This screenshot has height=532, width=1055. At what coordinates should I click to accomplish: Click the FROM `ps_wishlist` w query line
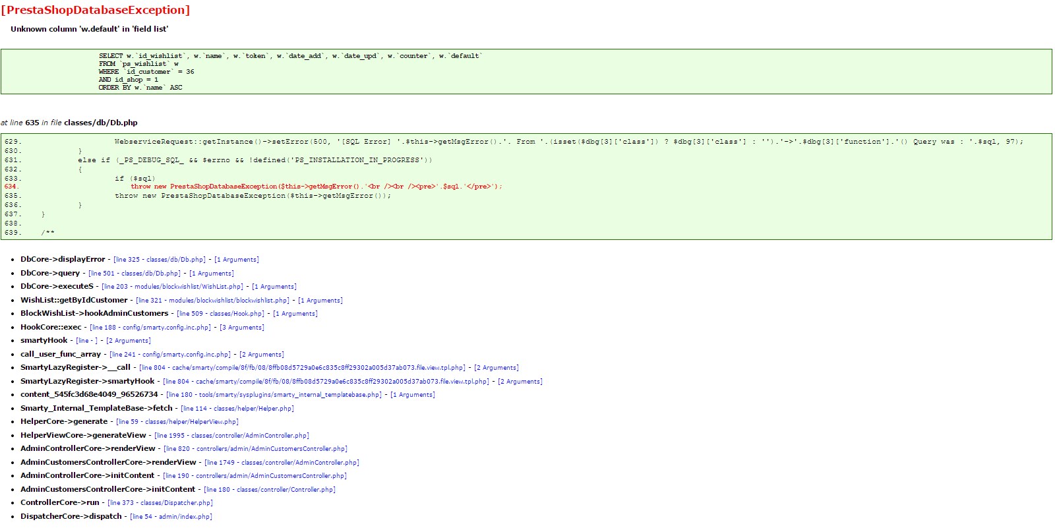139,64
